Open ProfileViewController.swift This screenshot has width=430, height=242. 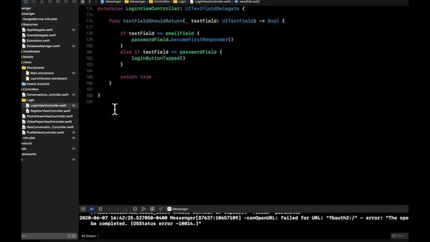pos(45,132)
